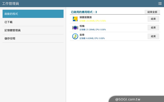End the 相機 app with 結束
Screen dimensions: 164x102
(x=153, y=28)
